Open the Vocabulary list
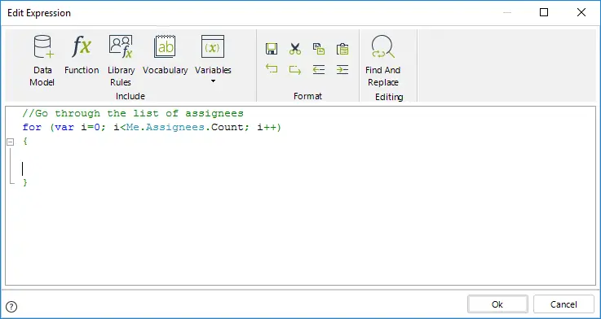Image resolution: width=601 pixels, height=319 pixels. (x=166, y=55)
